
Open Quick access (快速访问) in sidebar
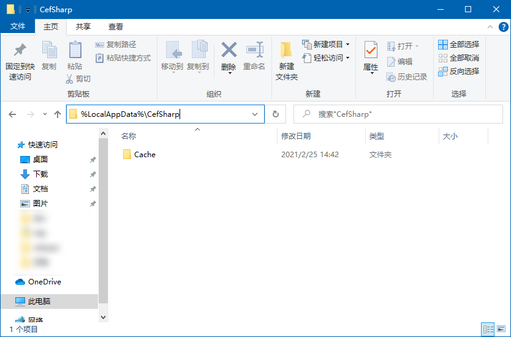(x=37, y=145)
